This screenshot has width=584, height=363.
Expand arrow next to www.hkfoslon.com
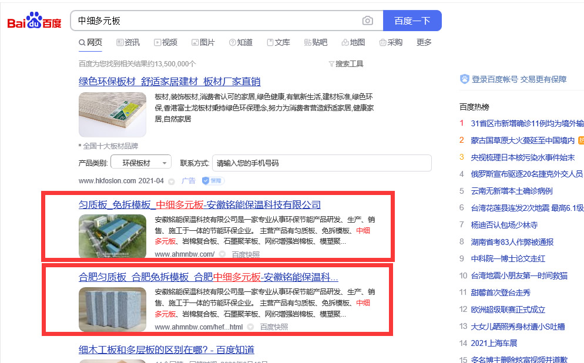click(x=172, y=181)
